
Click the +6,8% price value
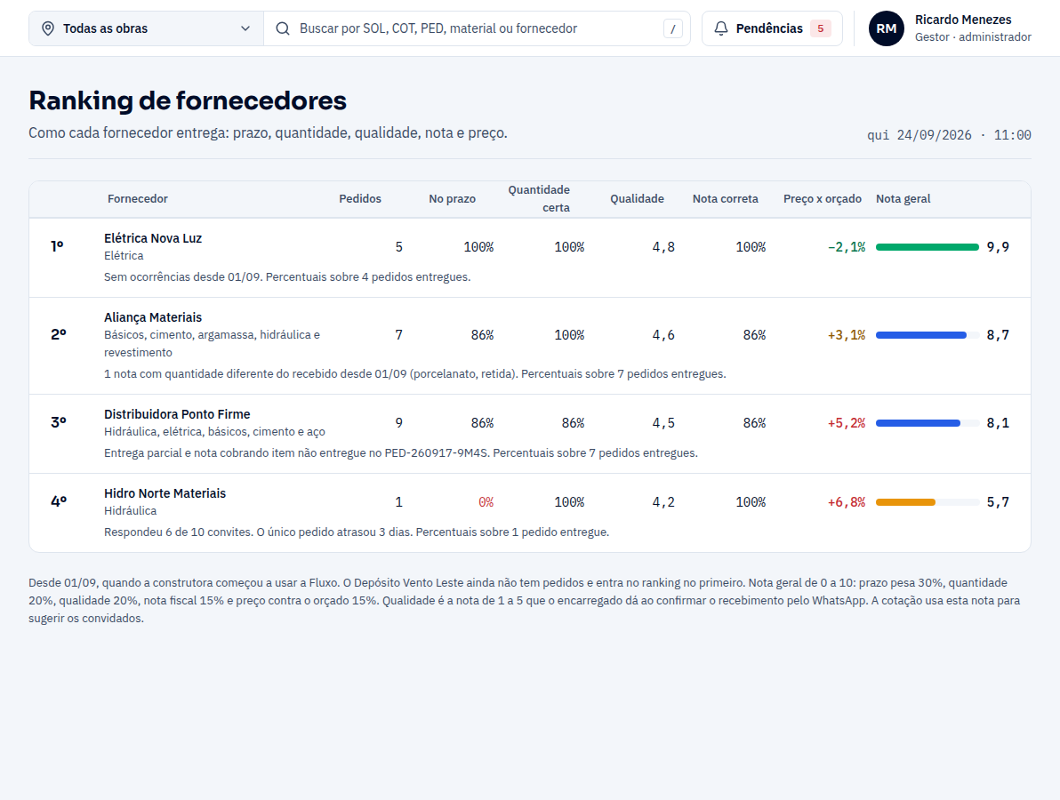pyautogui.click(x=847, y=502)
